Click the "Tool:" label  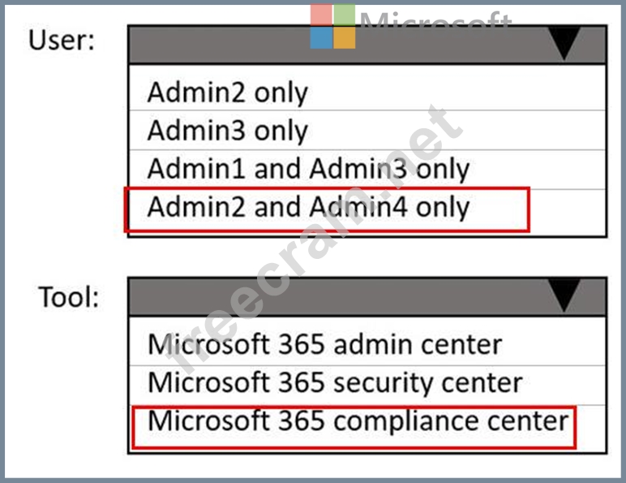[69, 297]
